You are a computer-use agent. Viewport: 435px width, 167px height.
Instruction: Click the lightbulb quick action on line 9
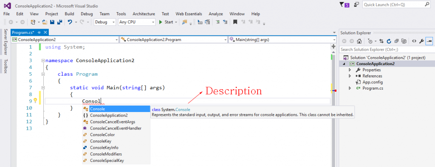coord(35,101)
